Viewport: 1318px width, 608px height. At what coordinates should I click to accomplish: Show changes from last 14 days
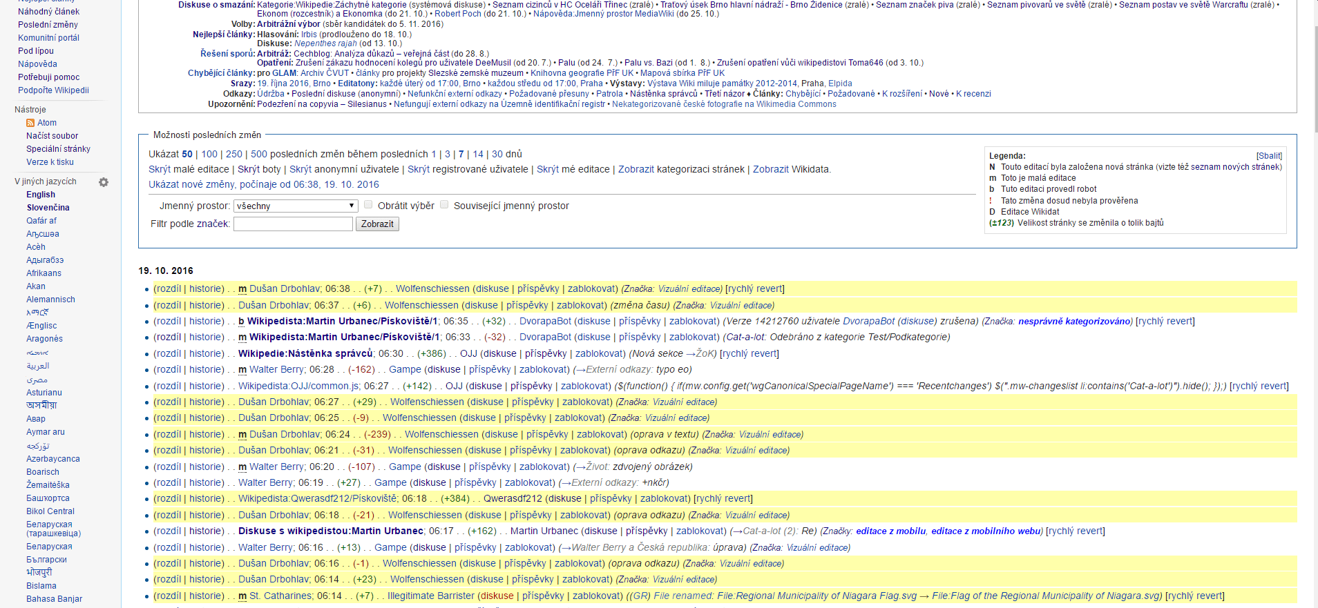(478, 154)
